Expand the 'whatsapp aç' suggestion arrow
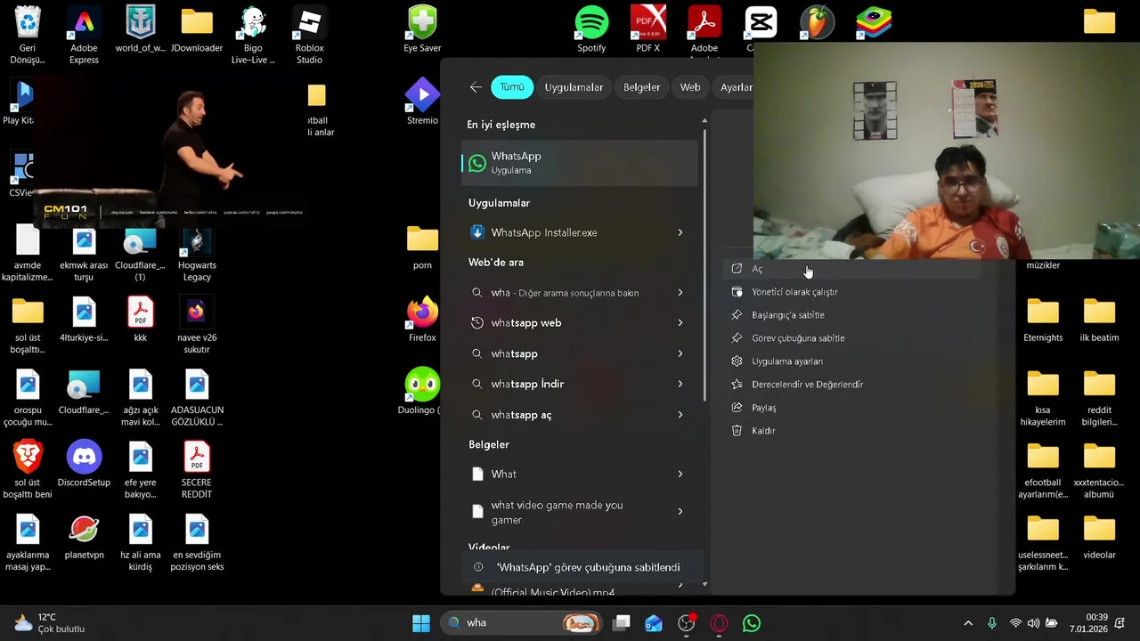The image size is (1140, 641). click(680, 415)
